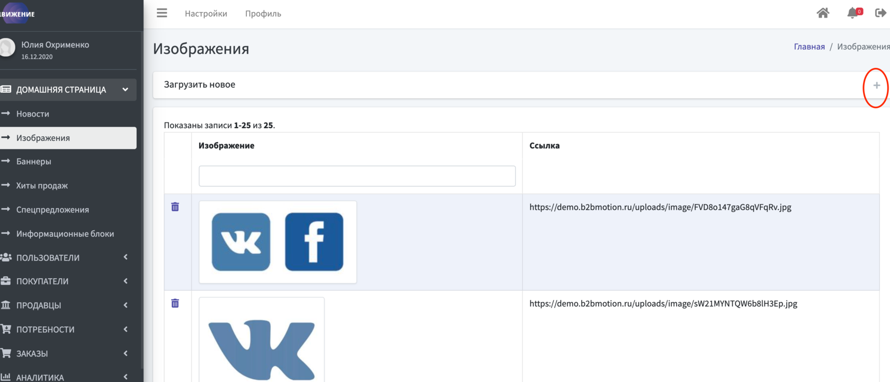Click the Покупатели briefcase icon
Viewport: 890px width, 382px height.
pos(6,281)
